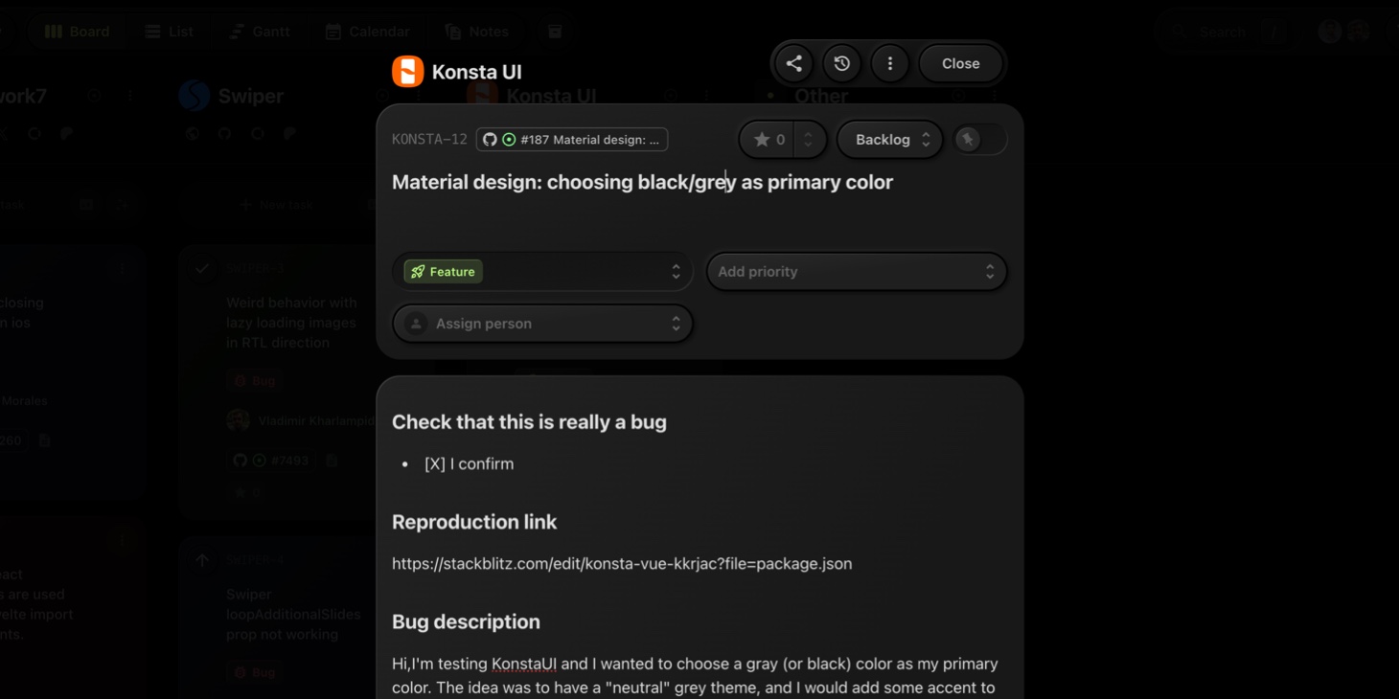
Task: Switch to the Calendar view tab
Action: [x=367, y=32]
